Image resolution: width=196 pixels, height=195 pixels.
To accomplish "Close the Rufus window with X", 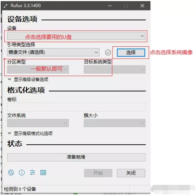I will [x=142, y=6].
